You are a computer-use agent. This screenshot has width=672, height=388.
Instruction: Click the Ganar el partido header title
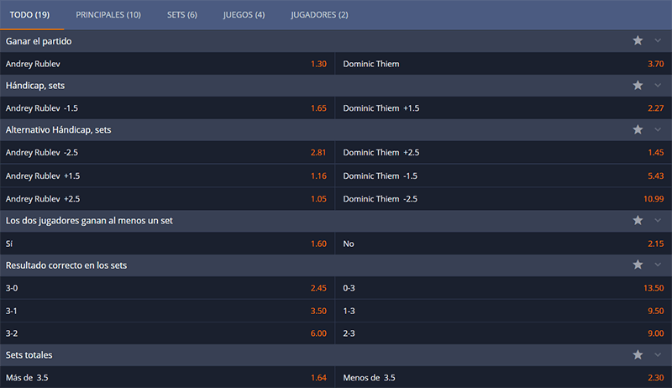pyautogui.click(x=39, y=41)
